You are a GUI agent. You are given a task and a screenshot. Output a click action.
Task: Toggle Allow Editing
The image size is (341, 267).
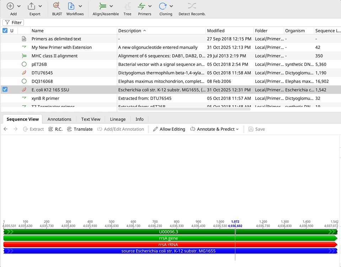pos(169,129)
